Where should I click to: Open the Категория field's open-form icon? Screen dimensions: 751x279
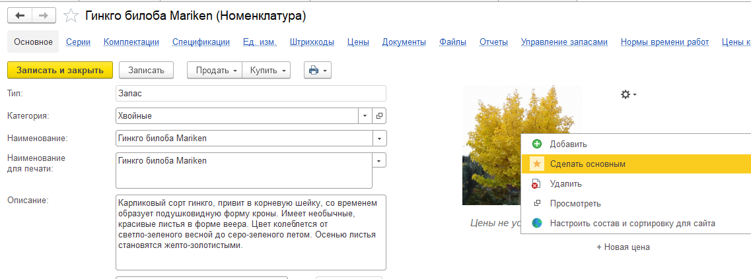click(379, 116)
